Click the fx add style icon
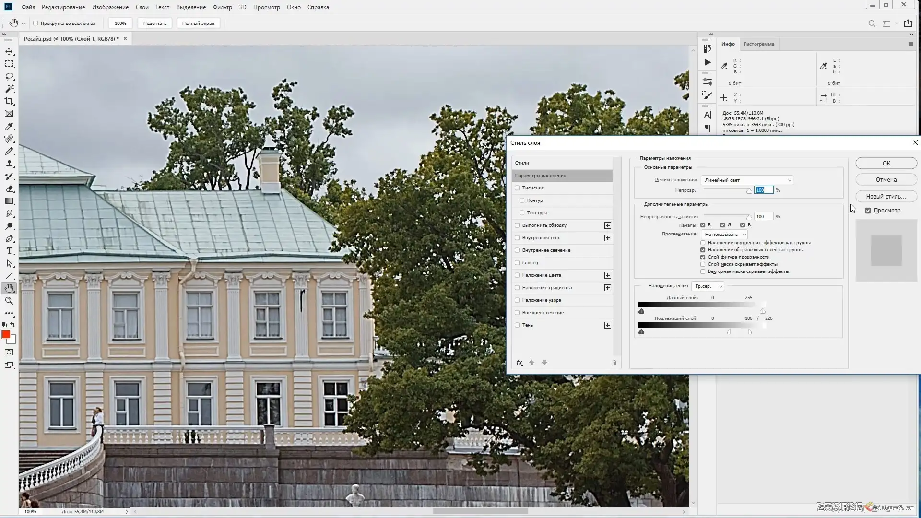 click(x=519, y=363)
